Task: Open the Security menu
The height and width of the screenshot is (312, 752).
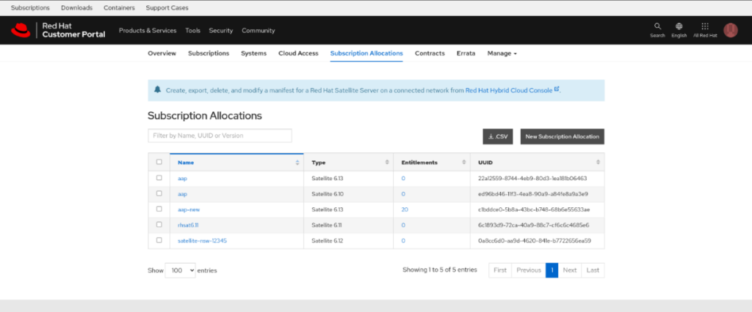Action: click(220, 31)
